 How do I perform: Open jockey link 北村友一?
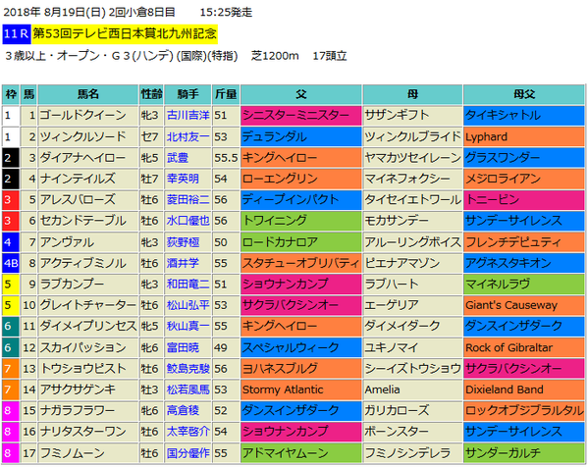187,136
